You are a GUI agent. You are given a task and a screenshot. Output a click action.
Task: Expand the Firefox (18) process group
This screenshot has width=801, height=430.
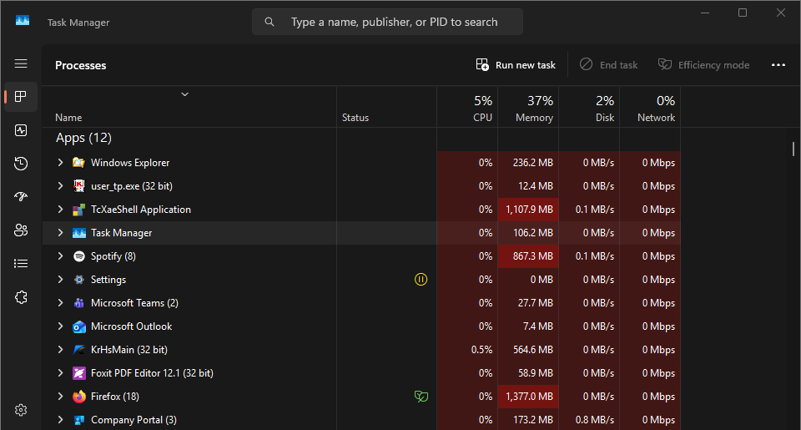60,397
